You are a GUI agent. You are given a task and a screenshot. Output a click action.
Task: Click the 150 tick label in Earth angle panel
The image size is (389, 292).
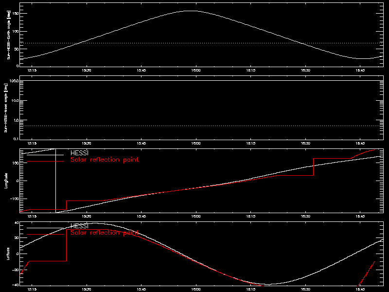click(16, 14)
